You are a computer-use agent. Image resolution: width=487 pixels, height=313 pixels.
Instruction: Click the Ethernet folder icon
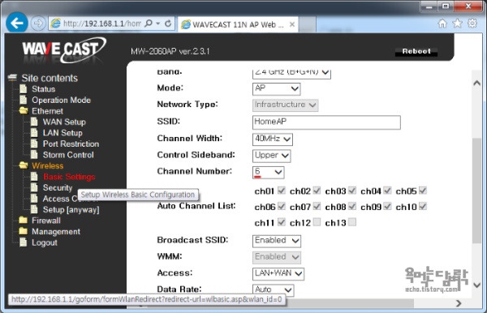pyautogui.click(x=24, y=111)
